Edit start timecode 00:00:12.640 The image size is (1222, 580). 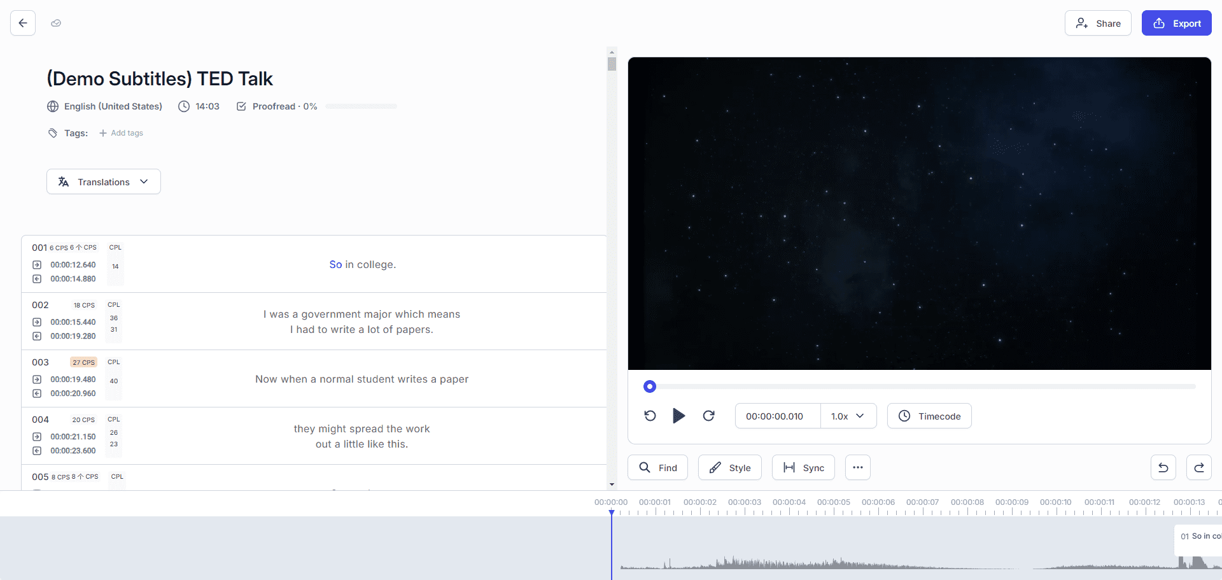tap(73, 265)
